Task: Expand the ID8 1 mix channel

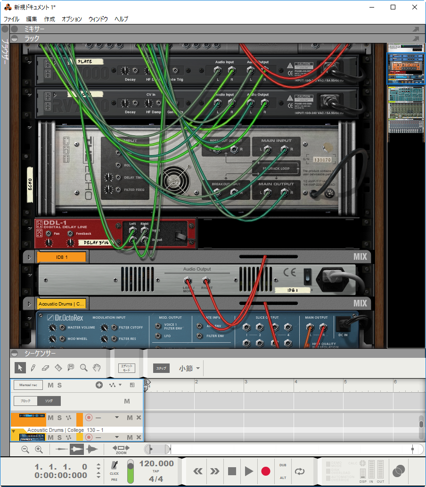Action: click(29, 257)
